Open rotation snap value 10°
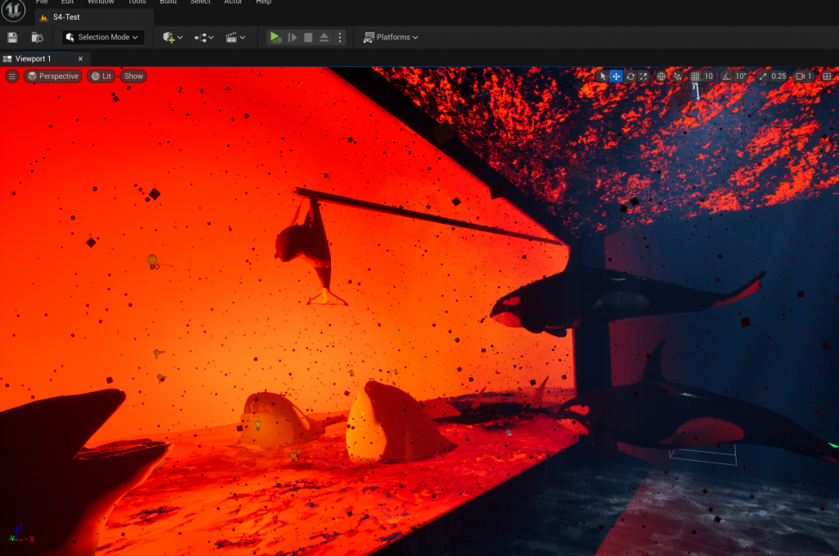This screenshot has height=556, width=839. point(741,76)
